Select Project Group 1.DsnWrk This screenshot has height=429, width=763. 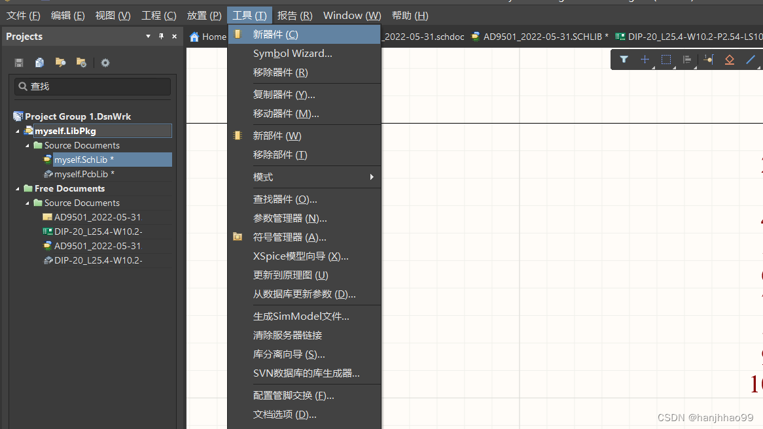pos(78,116)
